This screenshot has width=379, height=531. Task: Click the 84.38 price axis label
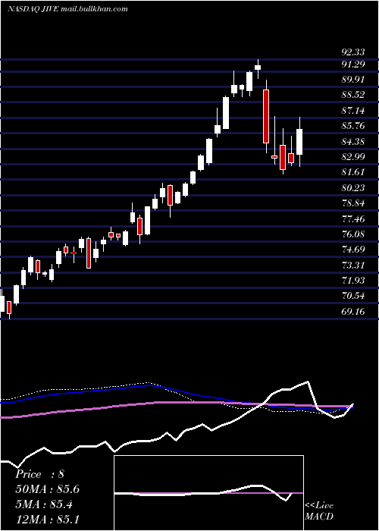pos(353,142)
